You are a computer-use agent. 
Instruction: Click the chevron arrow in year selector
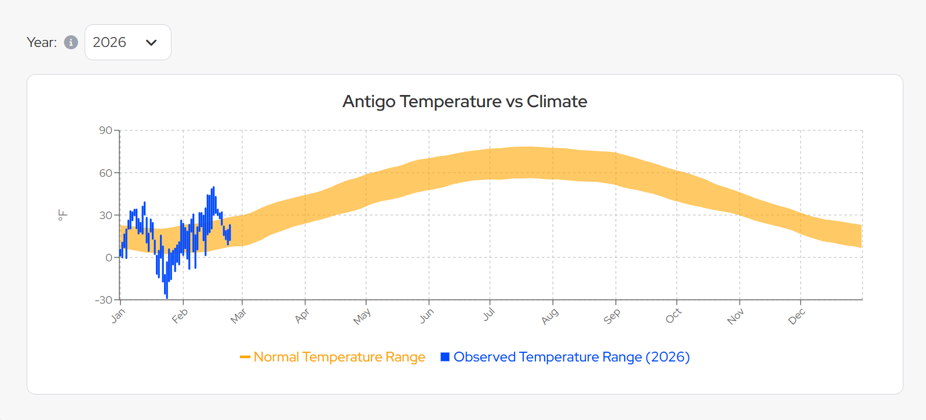[151, 42]
